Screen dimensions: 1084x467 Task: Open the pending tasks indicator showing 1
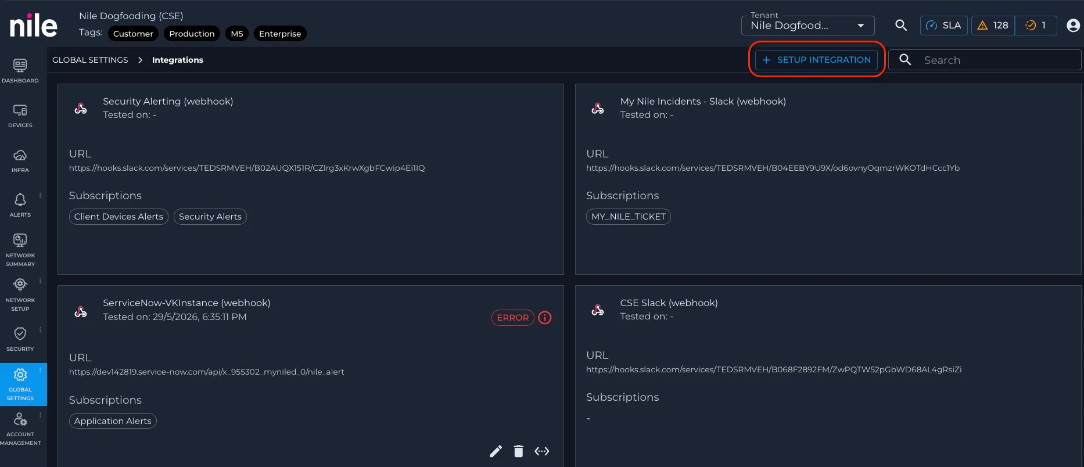click(1036, 26)
